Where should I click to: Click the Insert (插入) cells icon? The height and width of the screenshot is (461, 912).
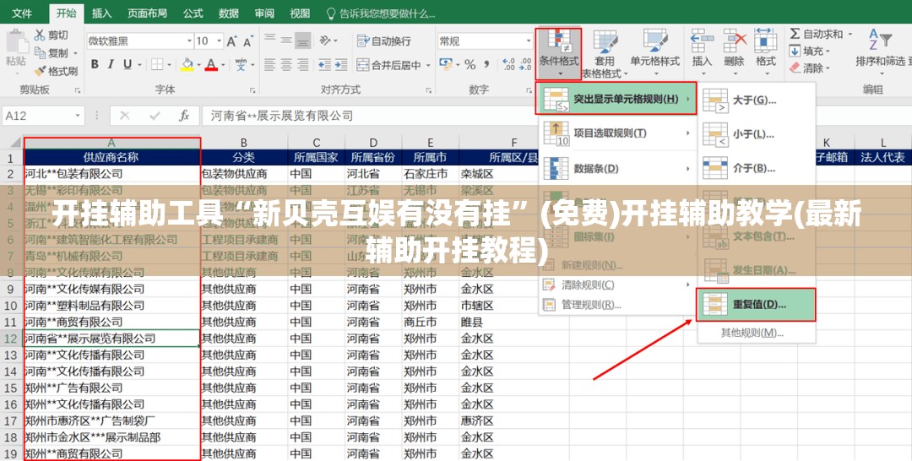(x=702, y=41)
